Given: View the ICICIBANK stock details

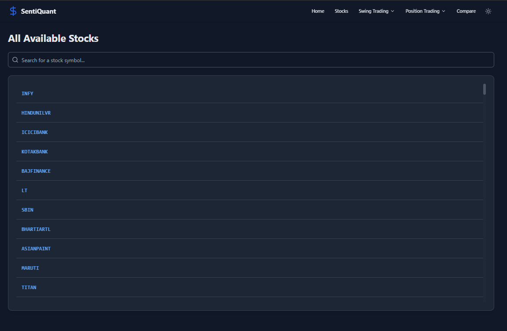Looking at the screenshot, I should click(x=34, y=132).
